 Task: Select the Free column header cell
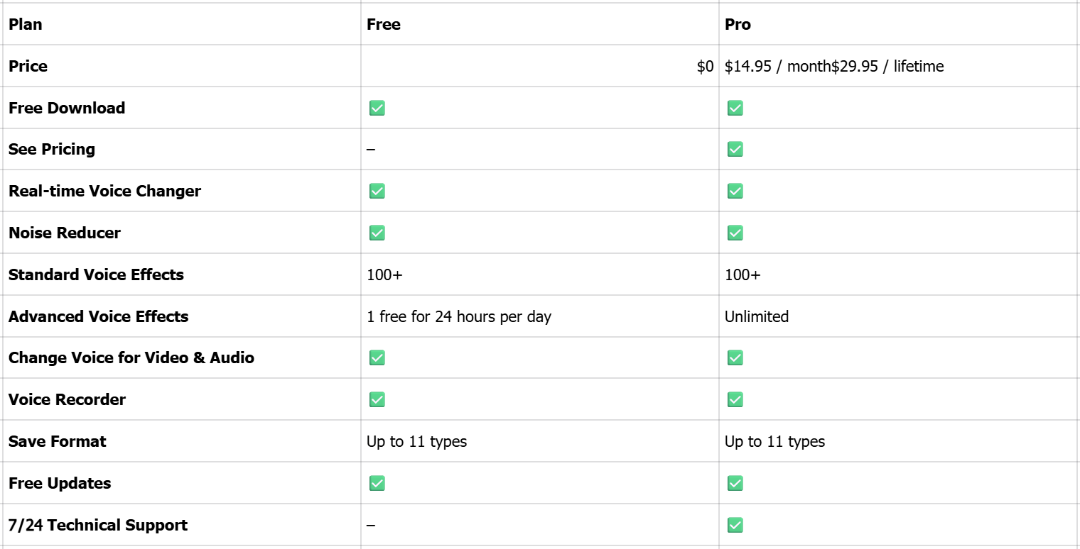point(384,24)
